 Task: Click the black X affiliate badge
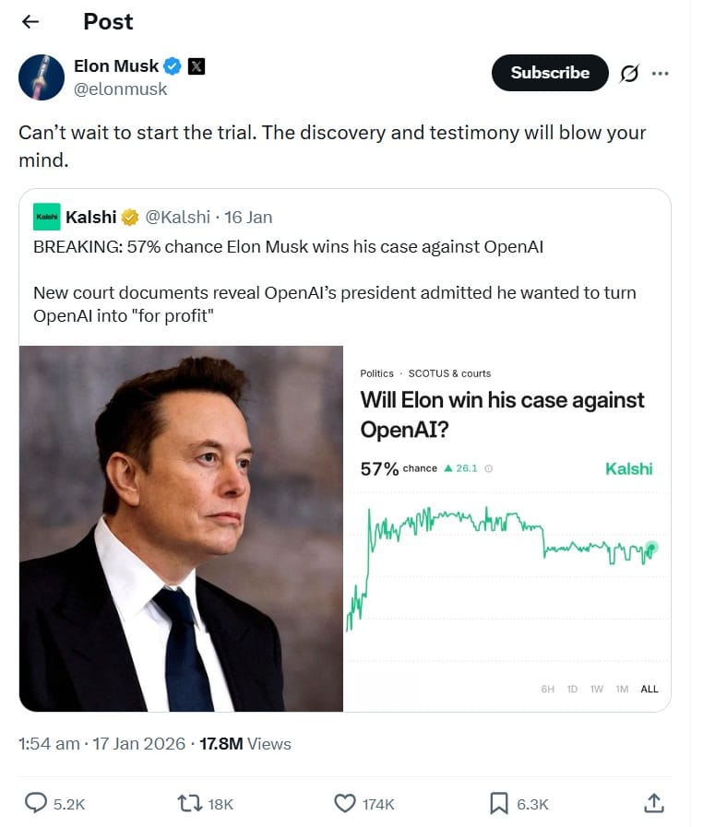pos(196,65)
